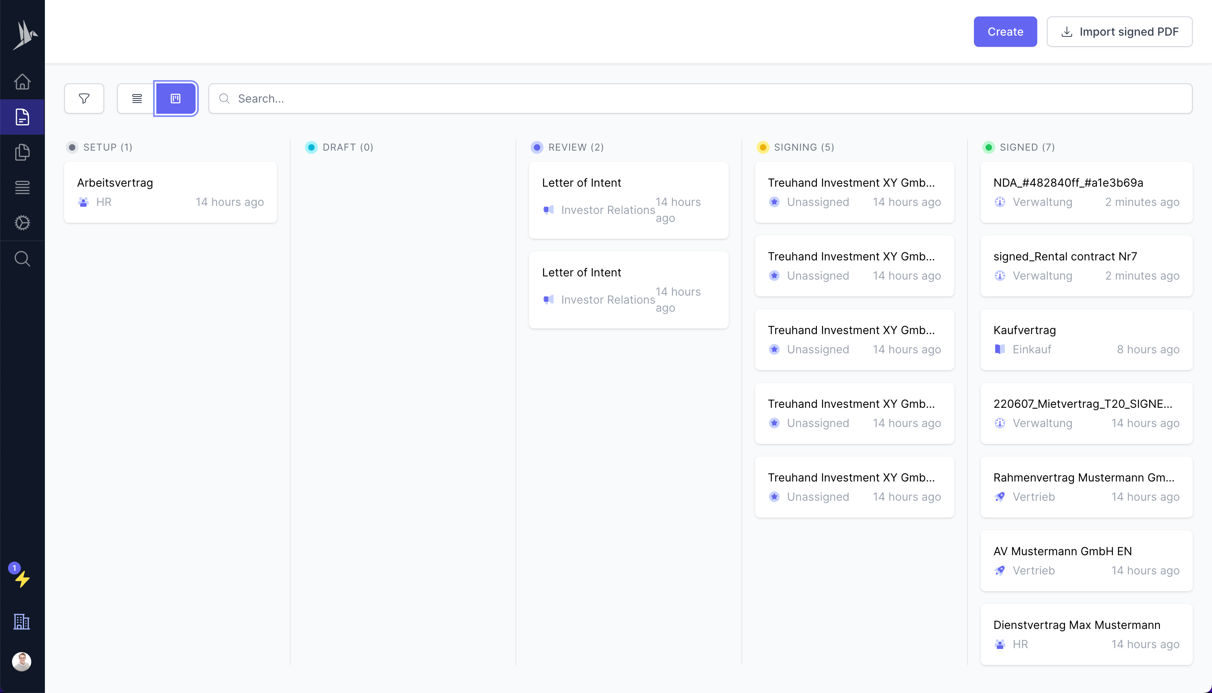The height and width of the screenshot is (693, 1212).
Task: Click the magnifier search icon in sidebar
Action: coord(22,258)
